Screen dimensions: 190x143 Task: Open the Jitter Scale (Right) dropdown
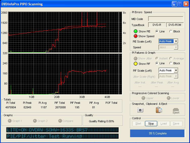click(176, 76)
